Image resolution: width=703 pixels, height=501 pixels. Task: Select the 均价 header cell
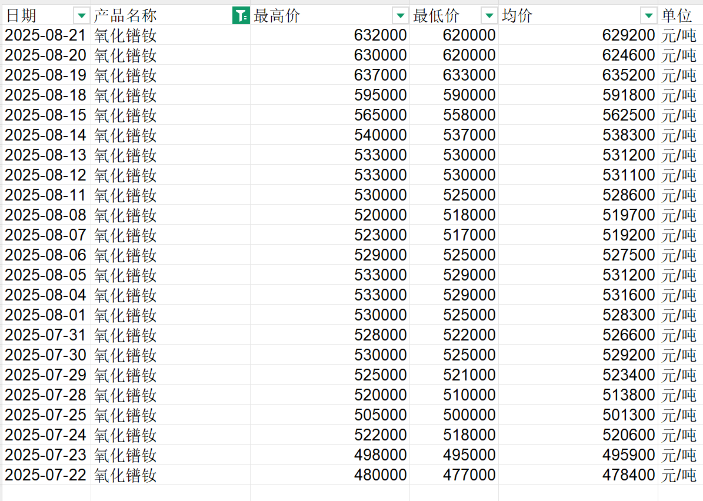click(578, 15)
